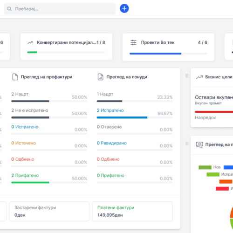Toggle the green Нов legend swatch

point(205,167)
